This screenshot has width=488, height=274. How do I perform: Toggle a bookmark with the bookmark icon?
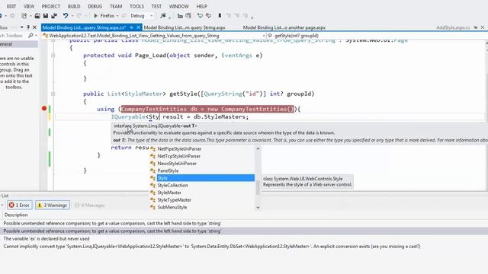click(220, 15)
